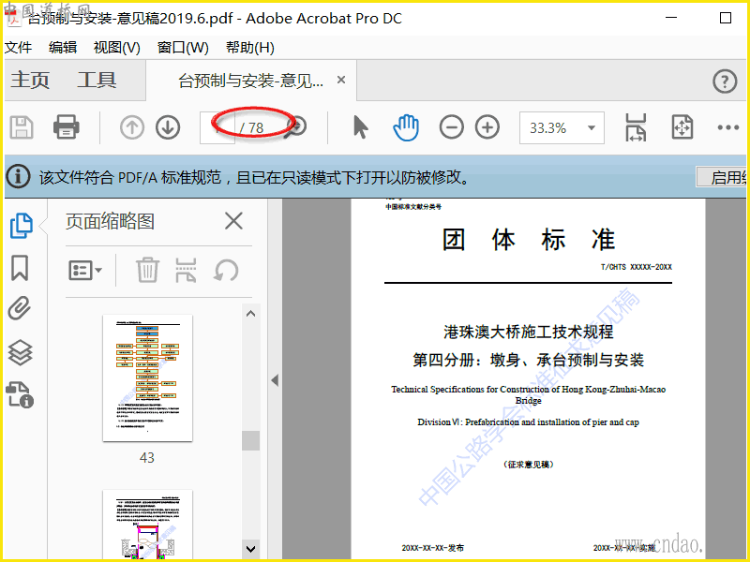Switch to the 主页 tab
The height and width of the screenshot is (562, 750).
(30, 80)
